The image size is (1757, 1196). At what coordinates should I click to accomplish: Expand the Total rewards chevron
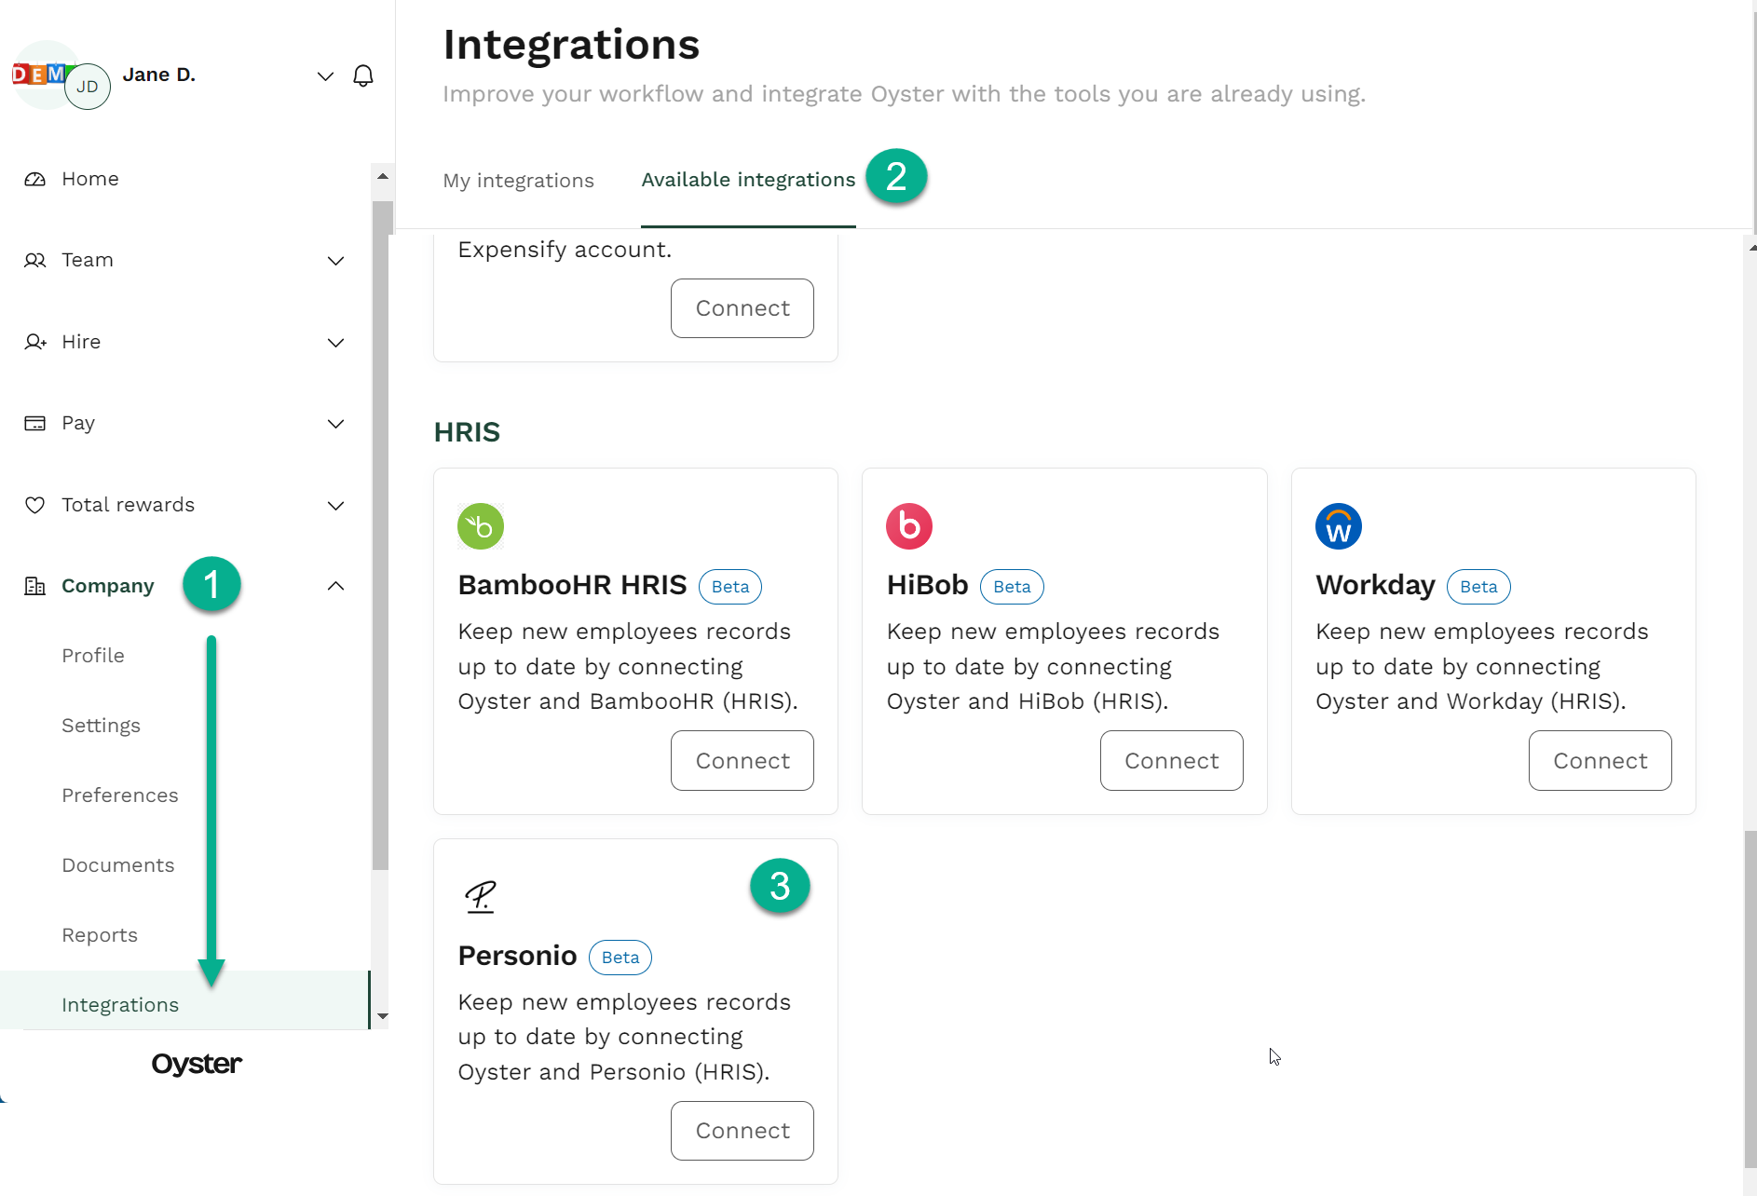[336, 506]
